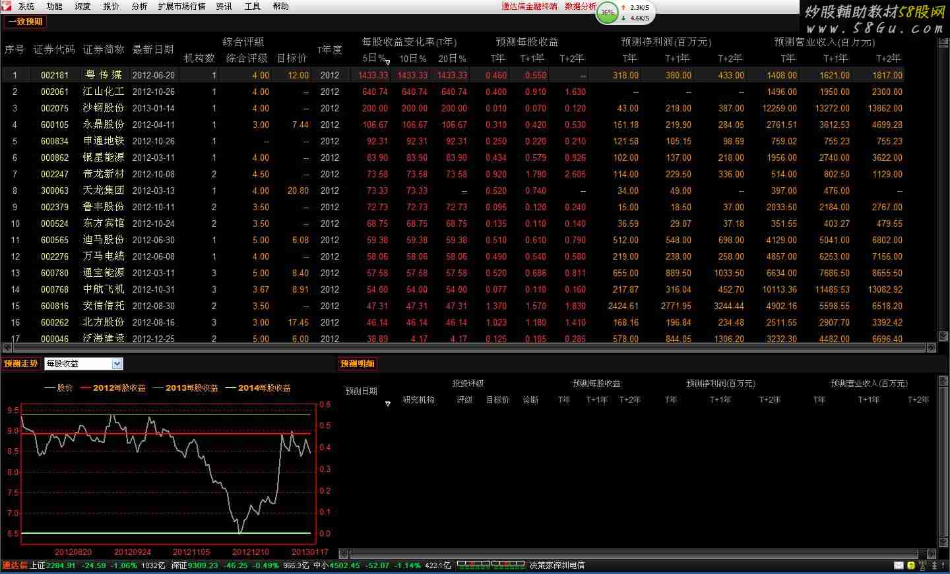Screen dimensions: 950x574
Task: Select the 一致预期 tab
Action: 25,22
